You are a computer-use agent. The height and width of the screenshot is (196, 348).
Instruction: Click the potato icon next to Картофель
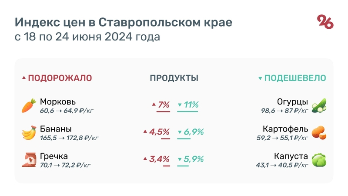click(319, 133)
